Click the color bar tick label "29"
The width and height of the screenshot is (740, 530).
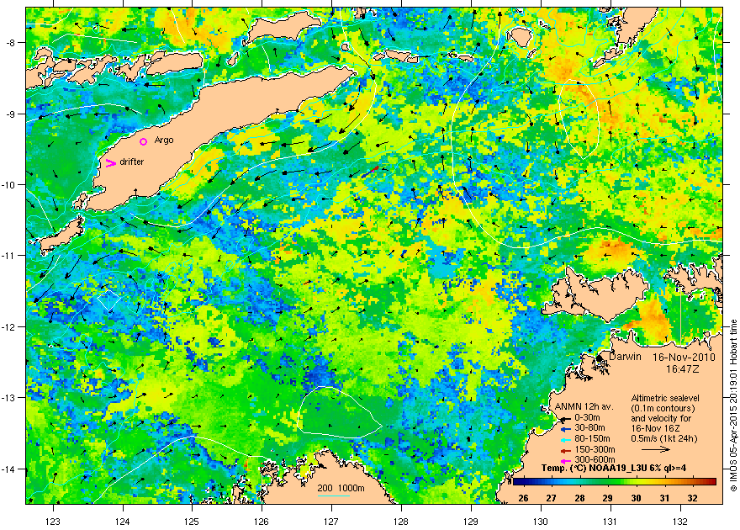[608, 498]
